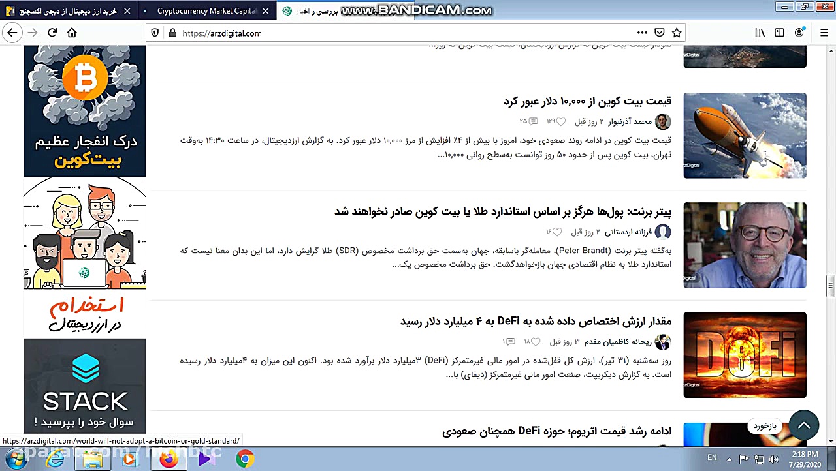Open the Firefox account menu
The image size is (836, 471).
799,33
